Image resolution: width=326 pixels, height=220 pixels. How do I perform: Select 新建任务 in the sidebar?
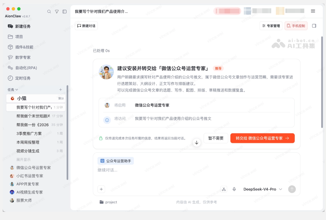tap(19, 26)
